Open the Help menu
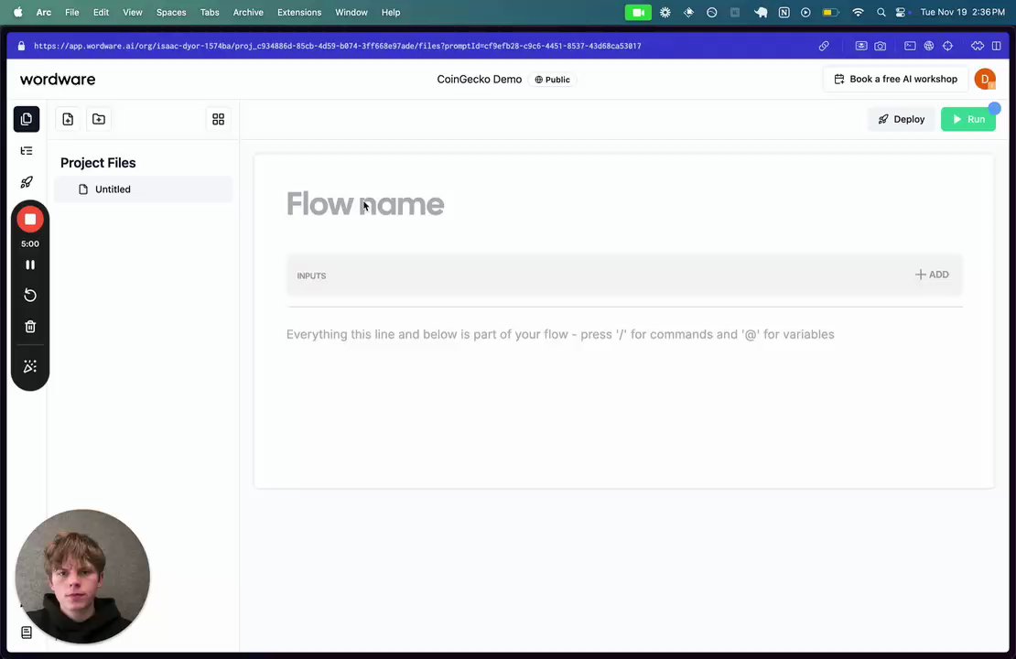 coord(391,12)
